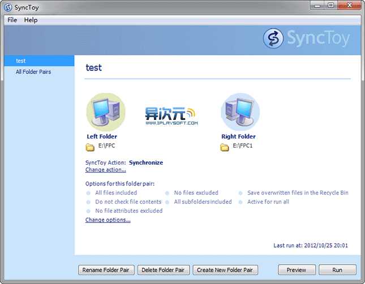Open the File menu
This screenshot has width=365, height=284.
12,20
